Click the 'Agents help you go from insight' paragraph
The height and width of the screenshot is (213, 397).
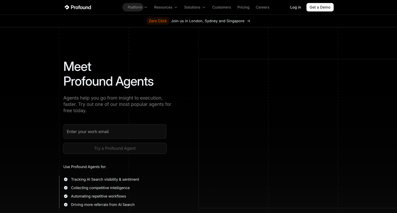click(x=117, y=104)
